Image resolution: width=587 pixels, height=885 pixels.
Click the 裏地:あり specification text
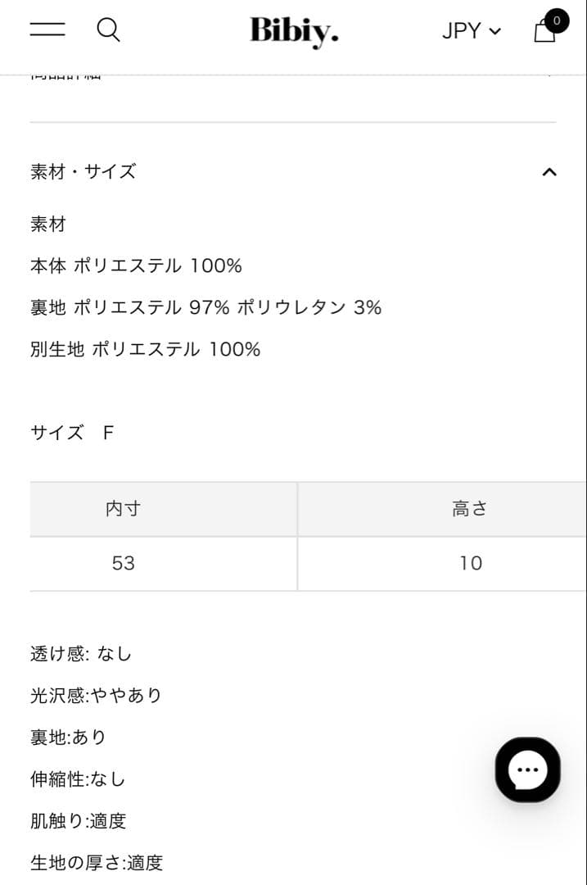[x=65, y=737]
